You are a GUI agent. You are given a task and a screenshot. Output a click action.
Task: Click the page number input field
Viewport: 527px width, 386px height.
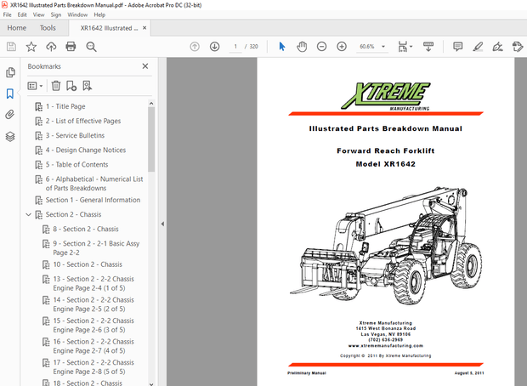(235, 47)
